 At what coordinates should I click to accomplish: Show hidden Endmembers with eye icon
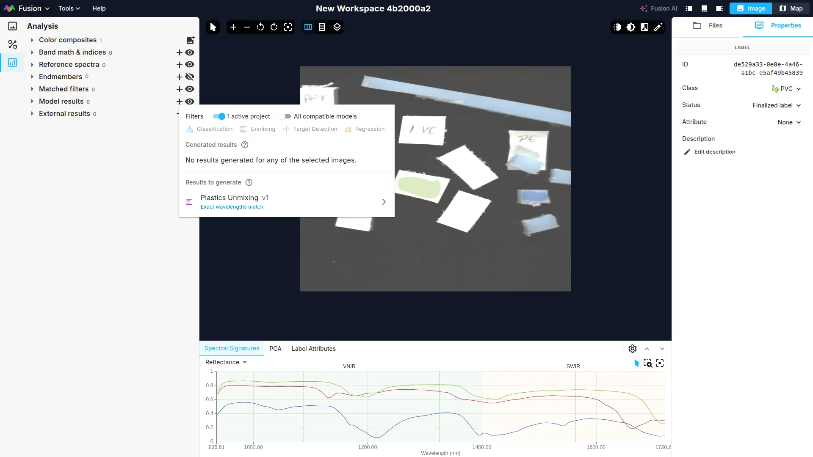click(x=190, y=77)
